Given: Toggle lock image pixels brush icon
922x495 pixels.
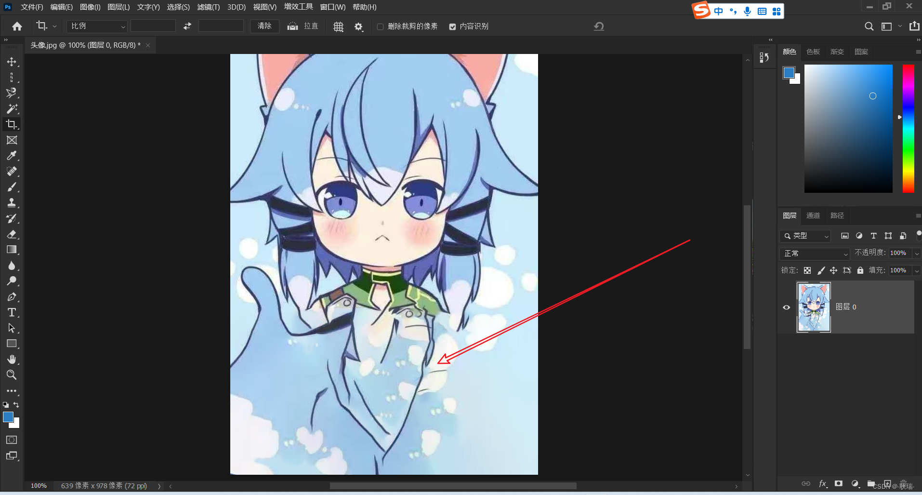Looking at the screenshot, I should click(821, 270).
